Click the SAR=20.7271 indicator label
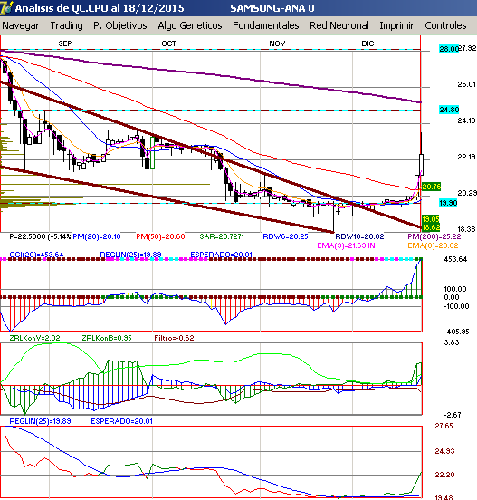 222,236
